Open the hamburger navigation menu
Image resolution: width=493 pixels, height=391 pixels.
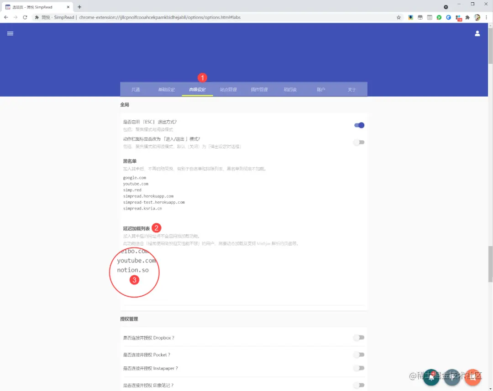[10, 34]
